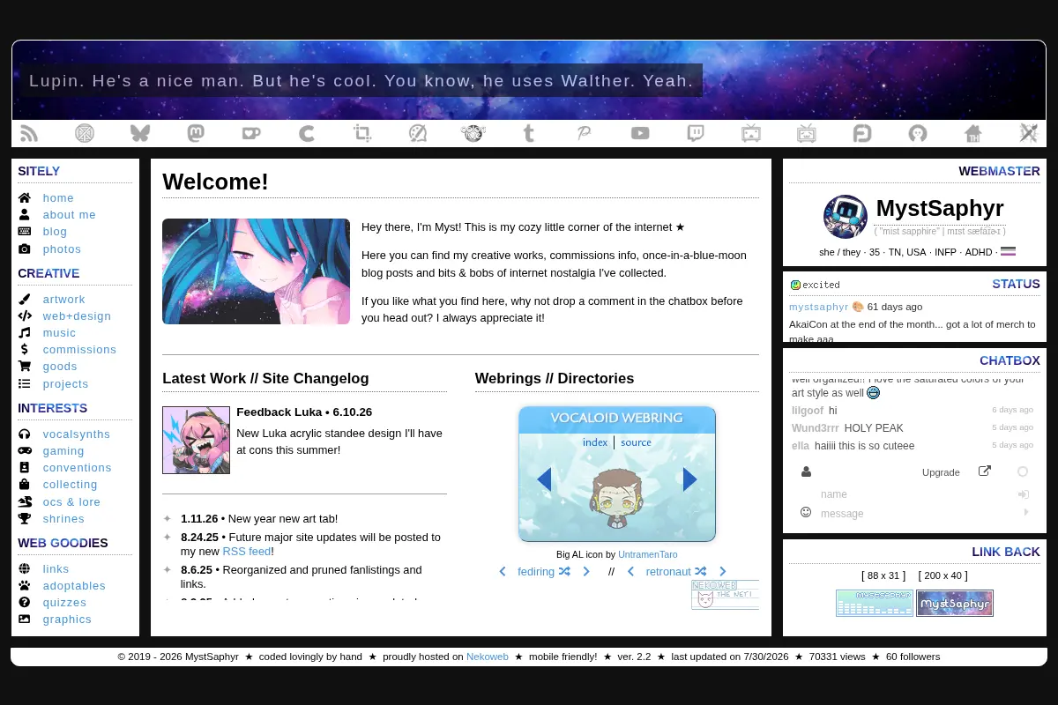Image resolution: width=1058 pixels, height=705 pixels.
Task: Open the emoji smiley picker in chatbox
Action: [806, 512]
